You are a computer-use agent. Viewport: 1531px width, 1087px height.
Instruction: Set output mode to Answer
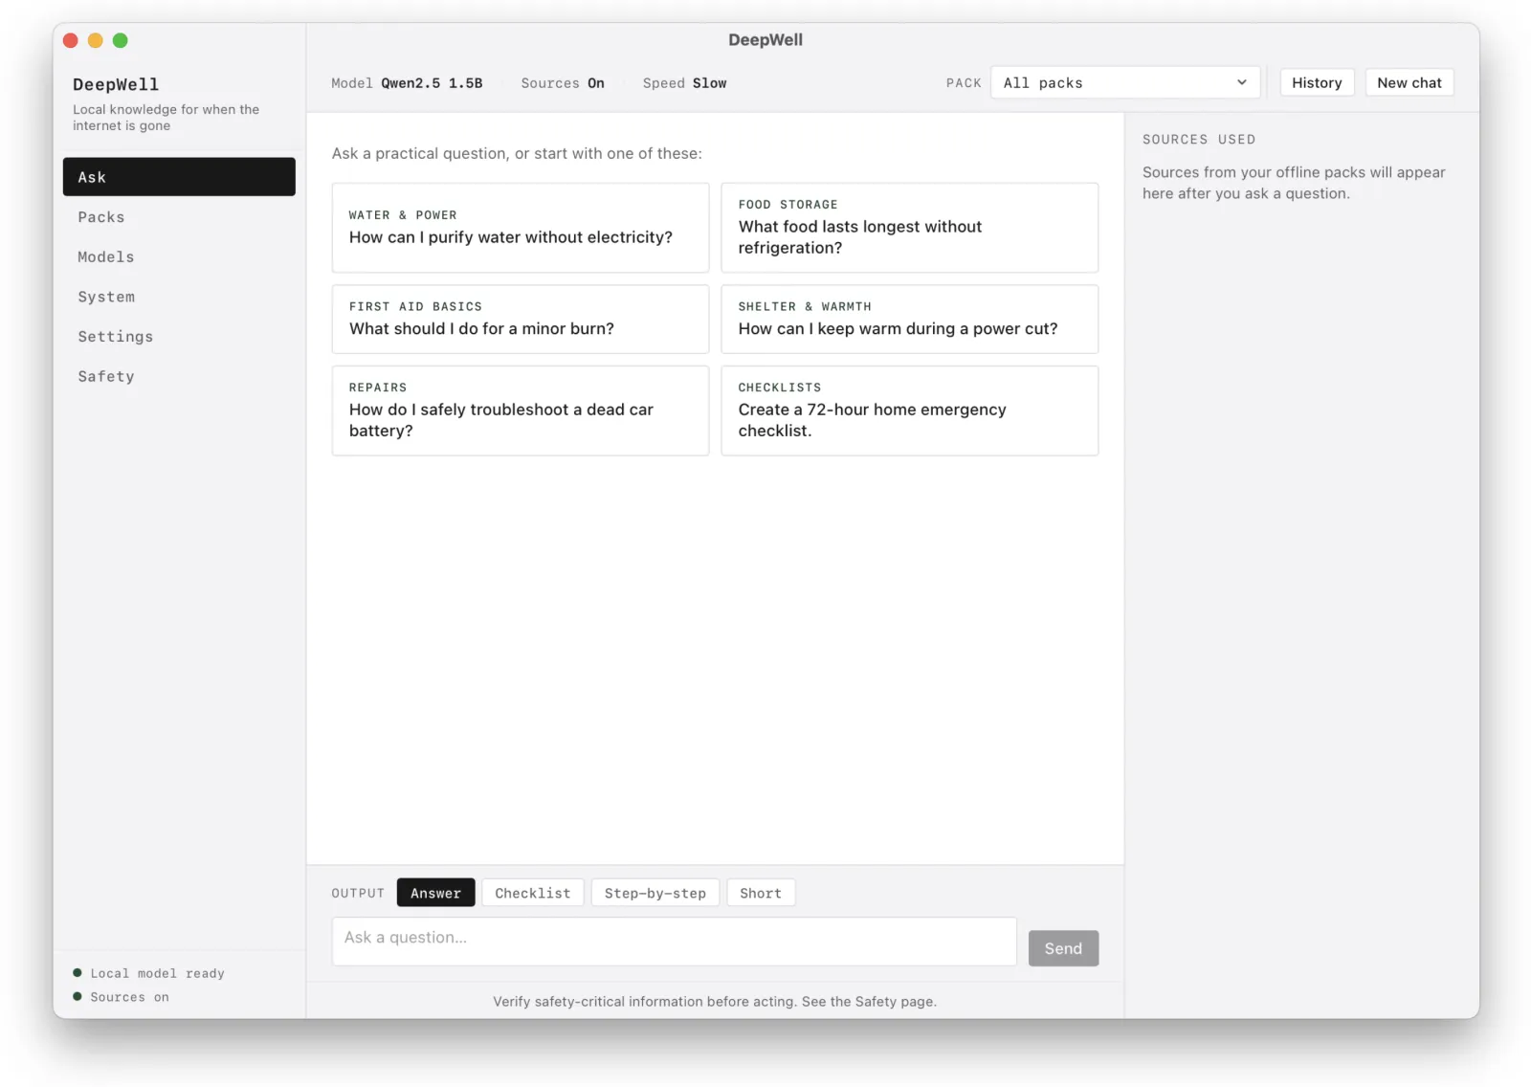coord(435,893)
